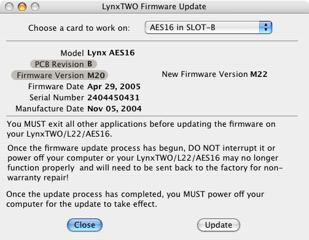Click the 'You MUST exit all other applications' notice
This screenshot has width=309, height=240.
(141, 129)
